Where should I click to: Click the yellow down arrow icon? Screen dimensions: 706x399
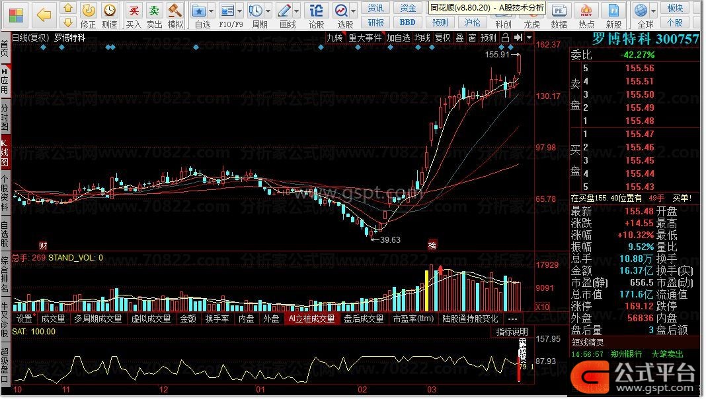[67, 22]
